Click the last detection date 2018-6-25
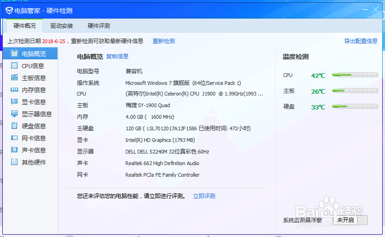This screenshot has height=237, width=385. coord(54,41)
